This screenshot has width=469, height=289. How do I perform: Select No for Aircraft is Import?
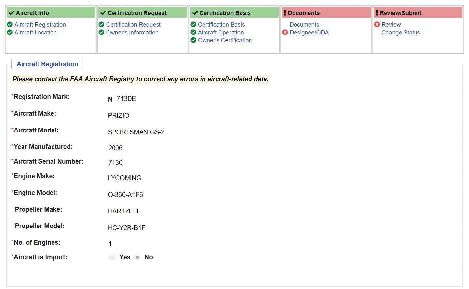137,257
